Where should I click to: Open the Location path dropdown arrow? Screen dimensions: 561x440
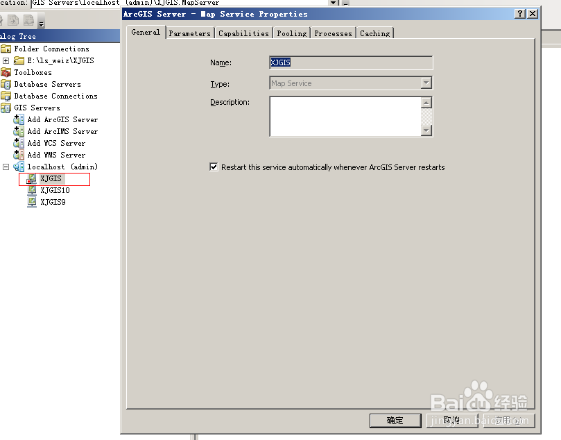[333, 3]
